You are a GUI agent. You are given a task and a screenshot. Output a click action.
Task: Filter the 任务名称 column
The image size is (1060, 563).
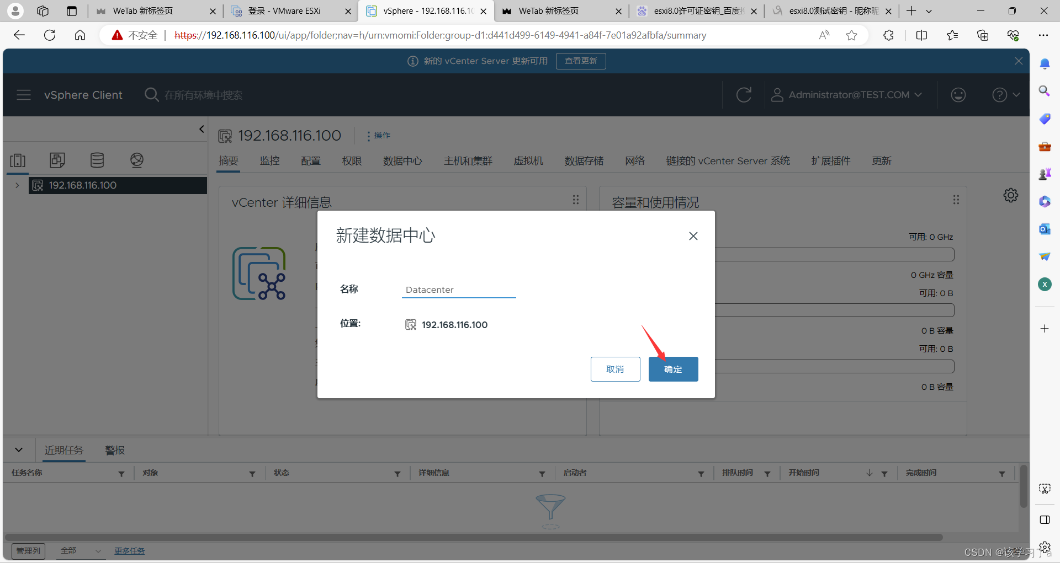click(x=121, y=474)
